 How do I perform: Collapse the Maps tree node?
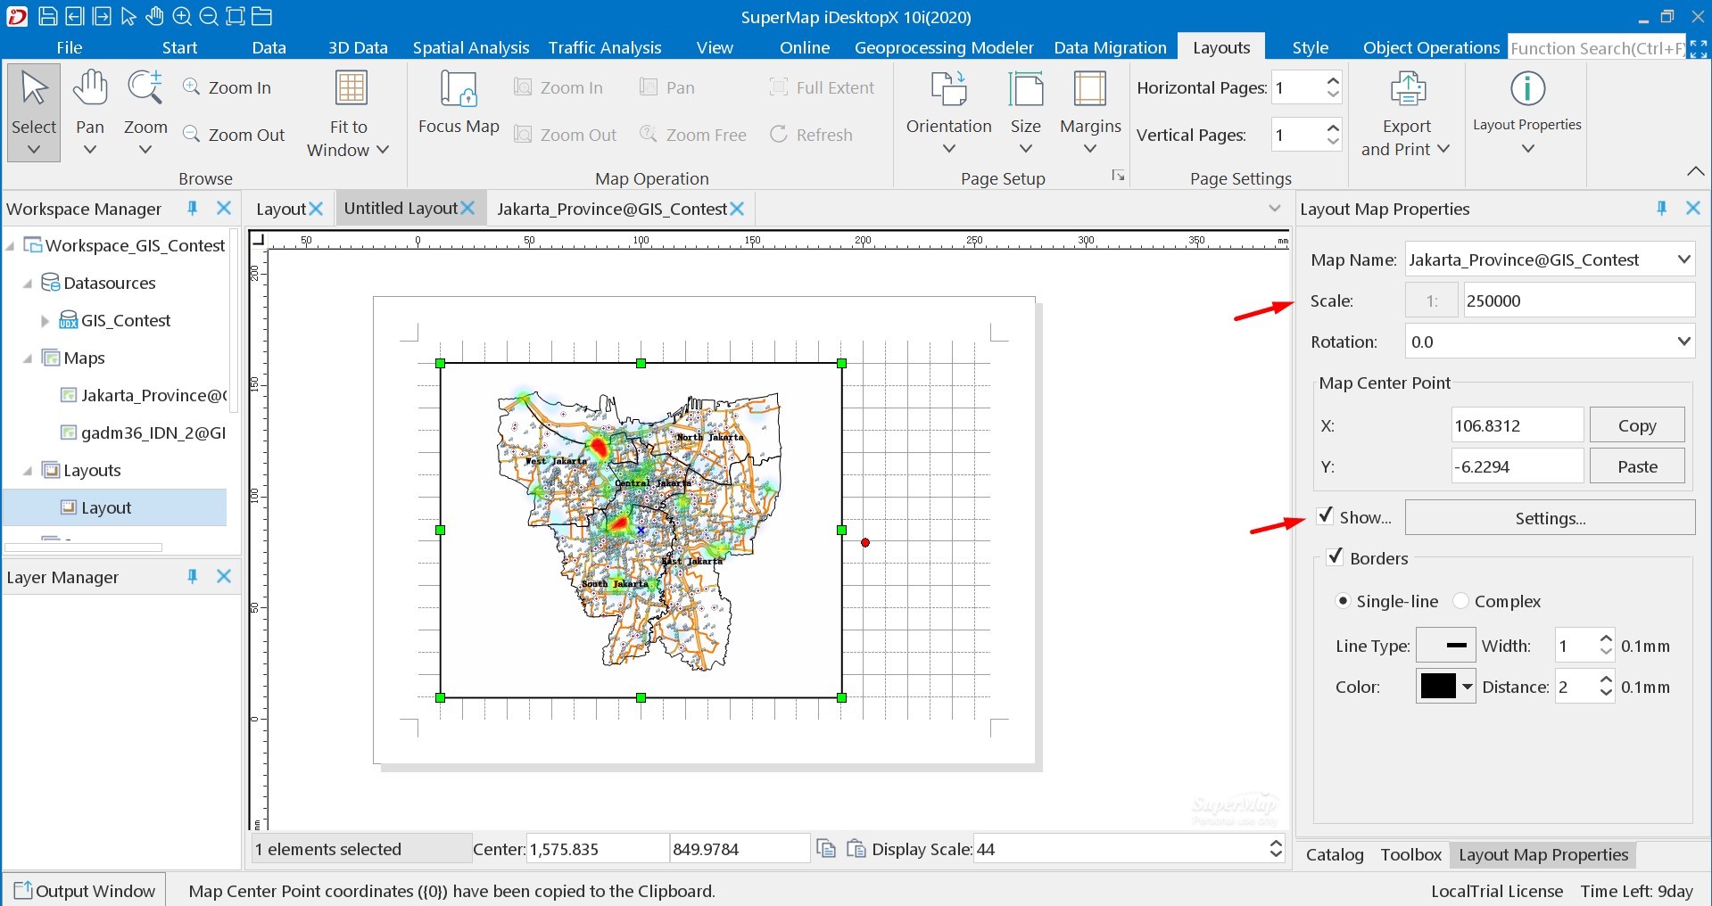28,358
